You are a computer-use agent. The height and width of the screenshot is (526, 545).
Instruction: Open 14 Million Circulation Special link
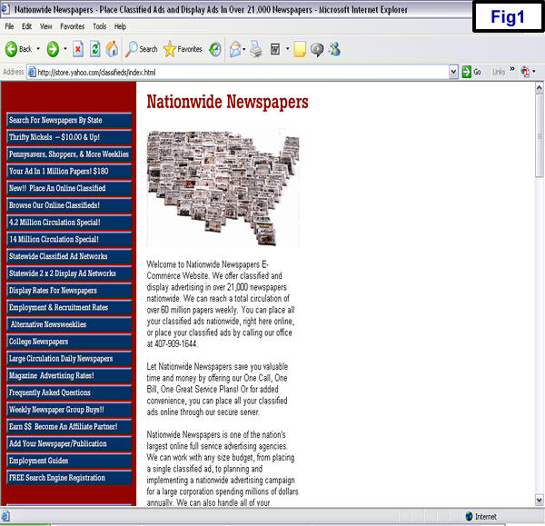tap(69, 239)
